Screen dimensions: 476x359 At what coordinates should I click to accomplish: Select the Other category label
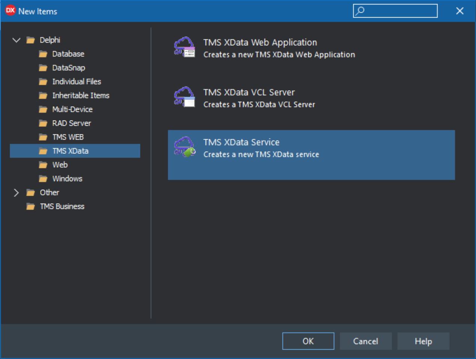pos(49,192)
